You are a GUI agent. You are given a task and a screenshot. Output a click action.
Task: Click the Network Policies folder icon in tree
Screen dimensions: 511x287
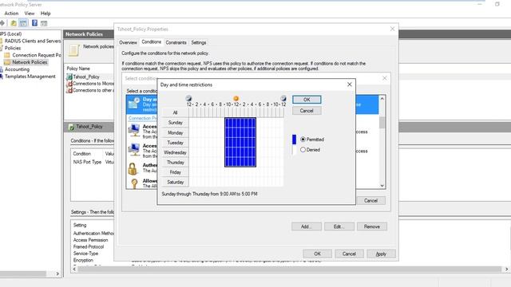pos(7,62)
